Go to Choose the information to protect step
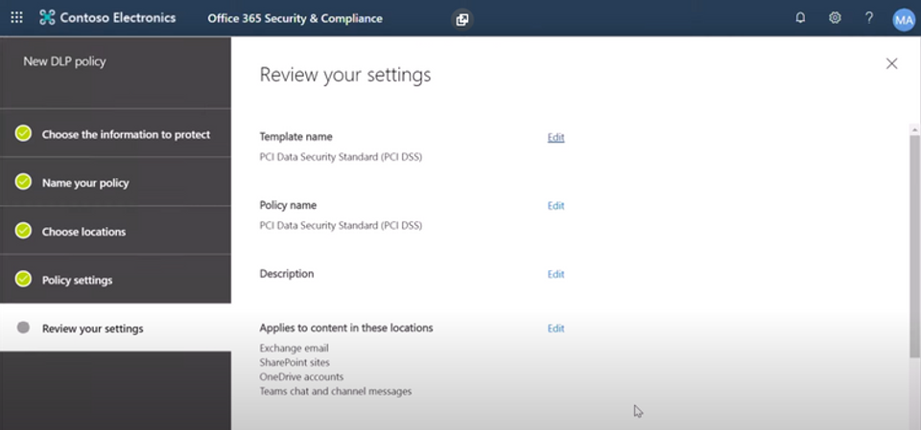This screenshot has width=921, height=430. (x=116, y=134)
